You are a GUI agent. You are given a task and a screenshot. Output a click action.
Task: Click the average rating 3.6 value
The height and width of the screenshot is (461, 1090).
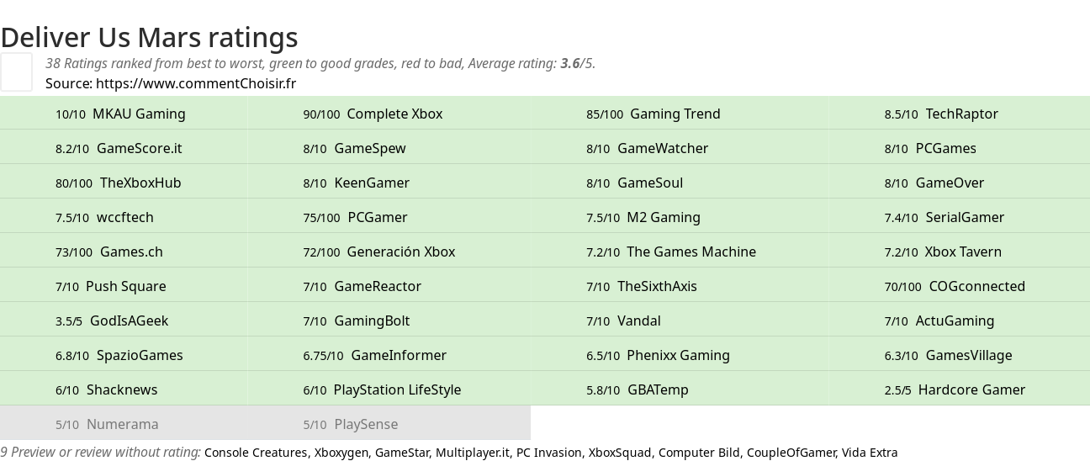click(569, 63)
